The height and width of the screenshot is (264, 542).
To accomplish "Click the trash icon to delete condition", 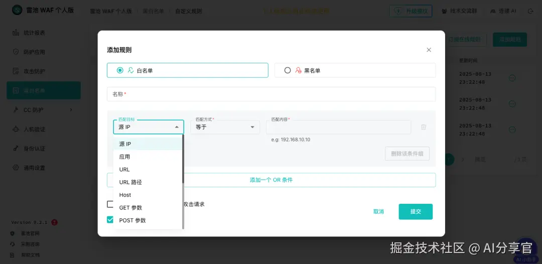I will [x=423, y=127].
